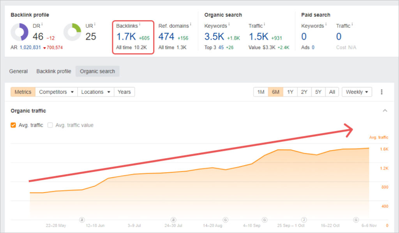Click the Traffic info icon under Paid search
This screenshot has height=233, width=399.
[351, 24]
